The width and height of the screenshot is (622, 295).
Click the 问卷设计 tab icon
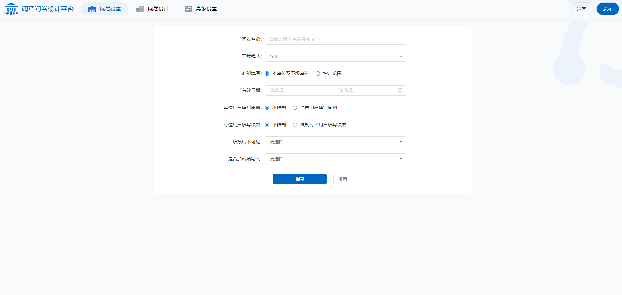click(x=140, y=9)
